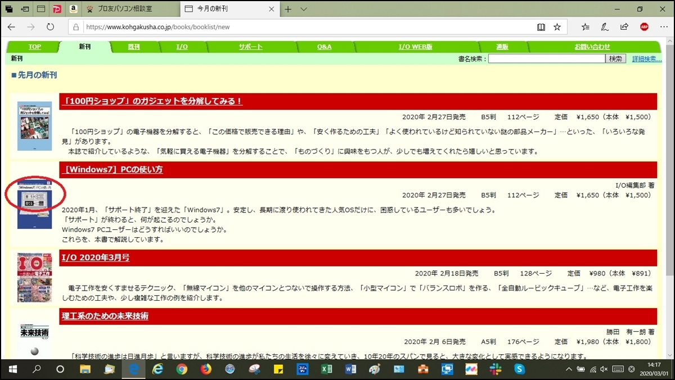Switch to Edge in the taskbar
Image resolution: width=675 pixels, height=380 pixels.
pyautogui.click(x=134, y=370)
